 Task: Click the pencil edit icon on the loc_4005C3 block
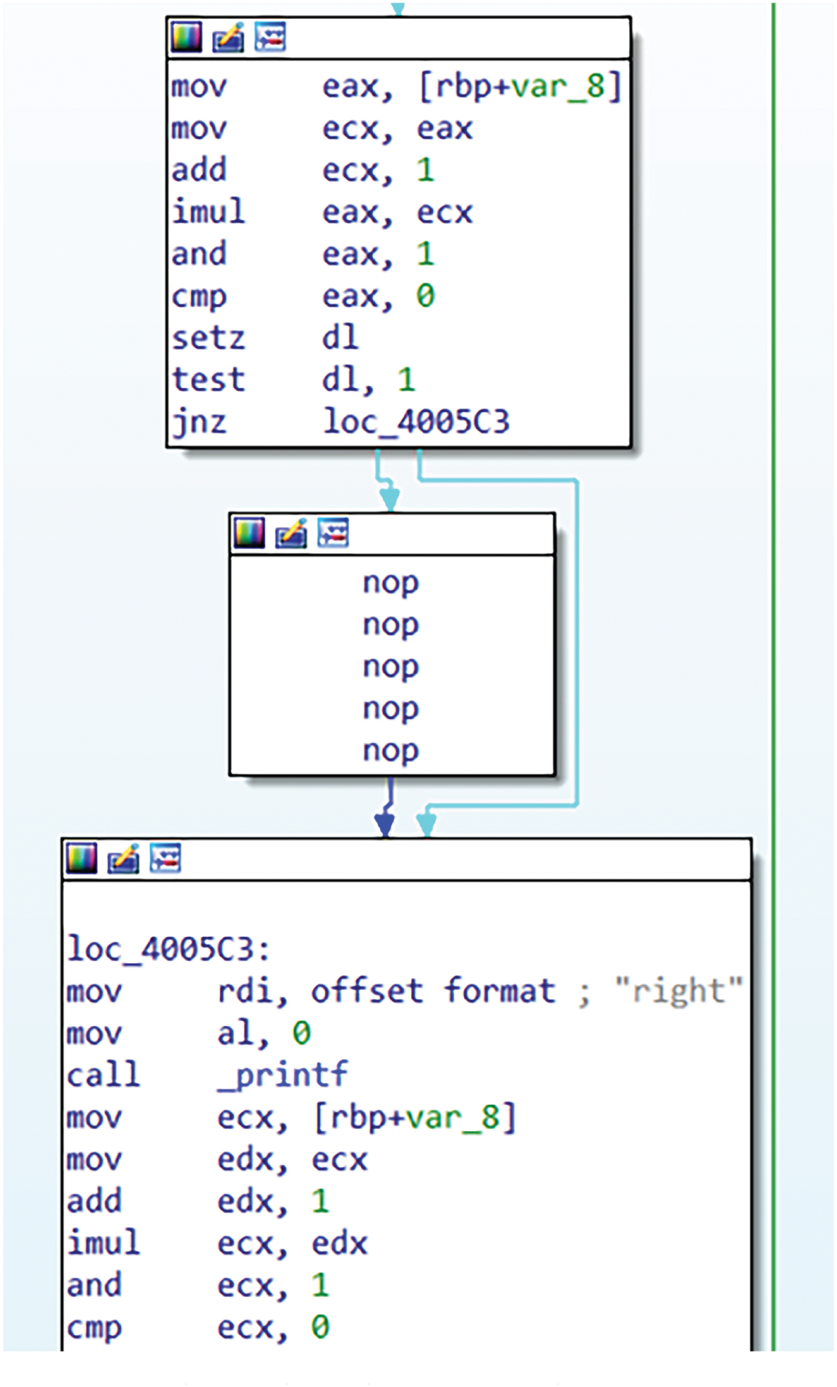pos(123,858)
